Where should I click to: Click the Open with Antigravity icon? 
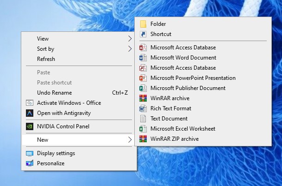tap(30, 113)
